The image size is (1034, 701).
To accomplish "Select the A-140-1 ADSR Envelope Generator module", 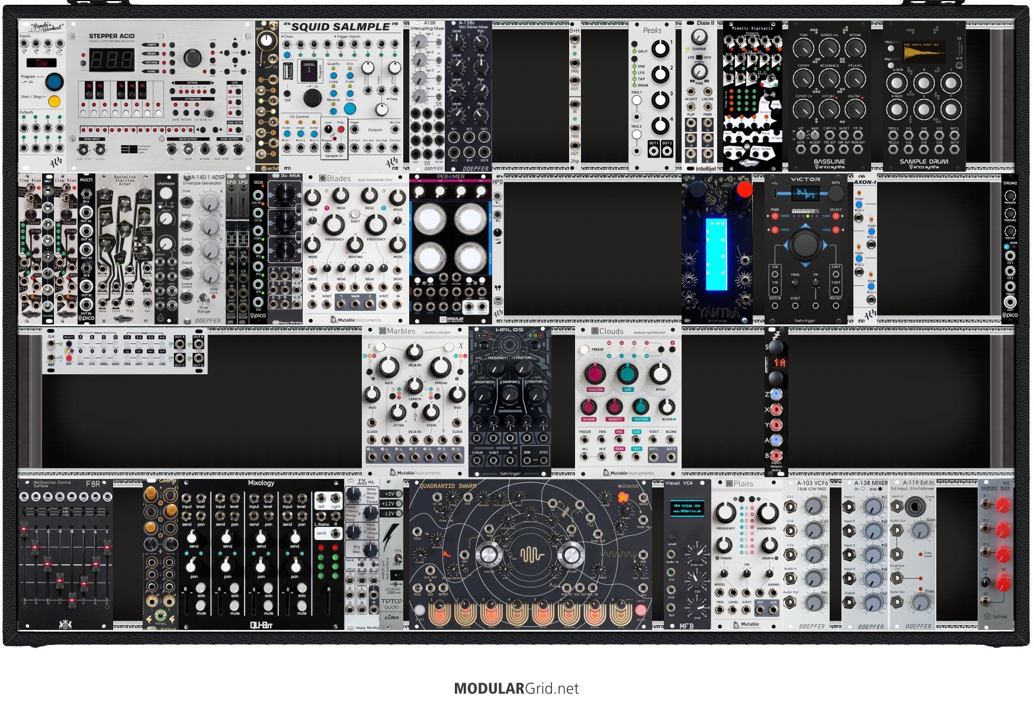I will coord(202,249).
